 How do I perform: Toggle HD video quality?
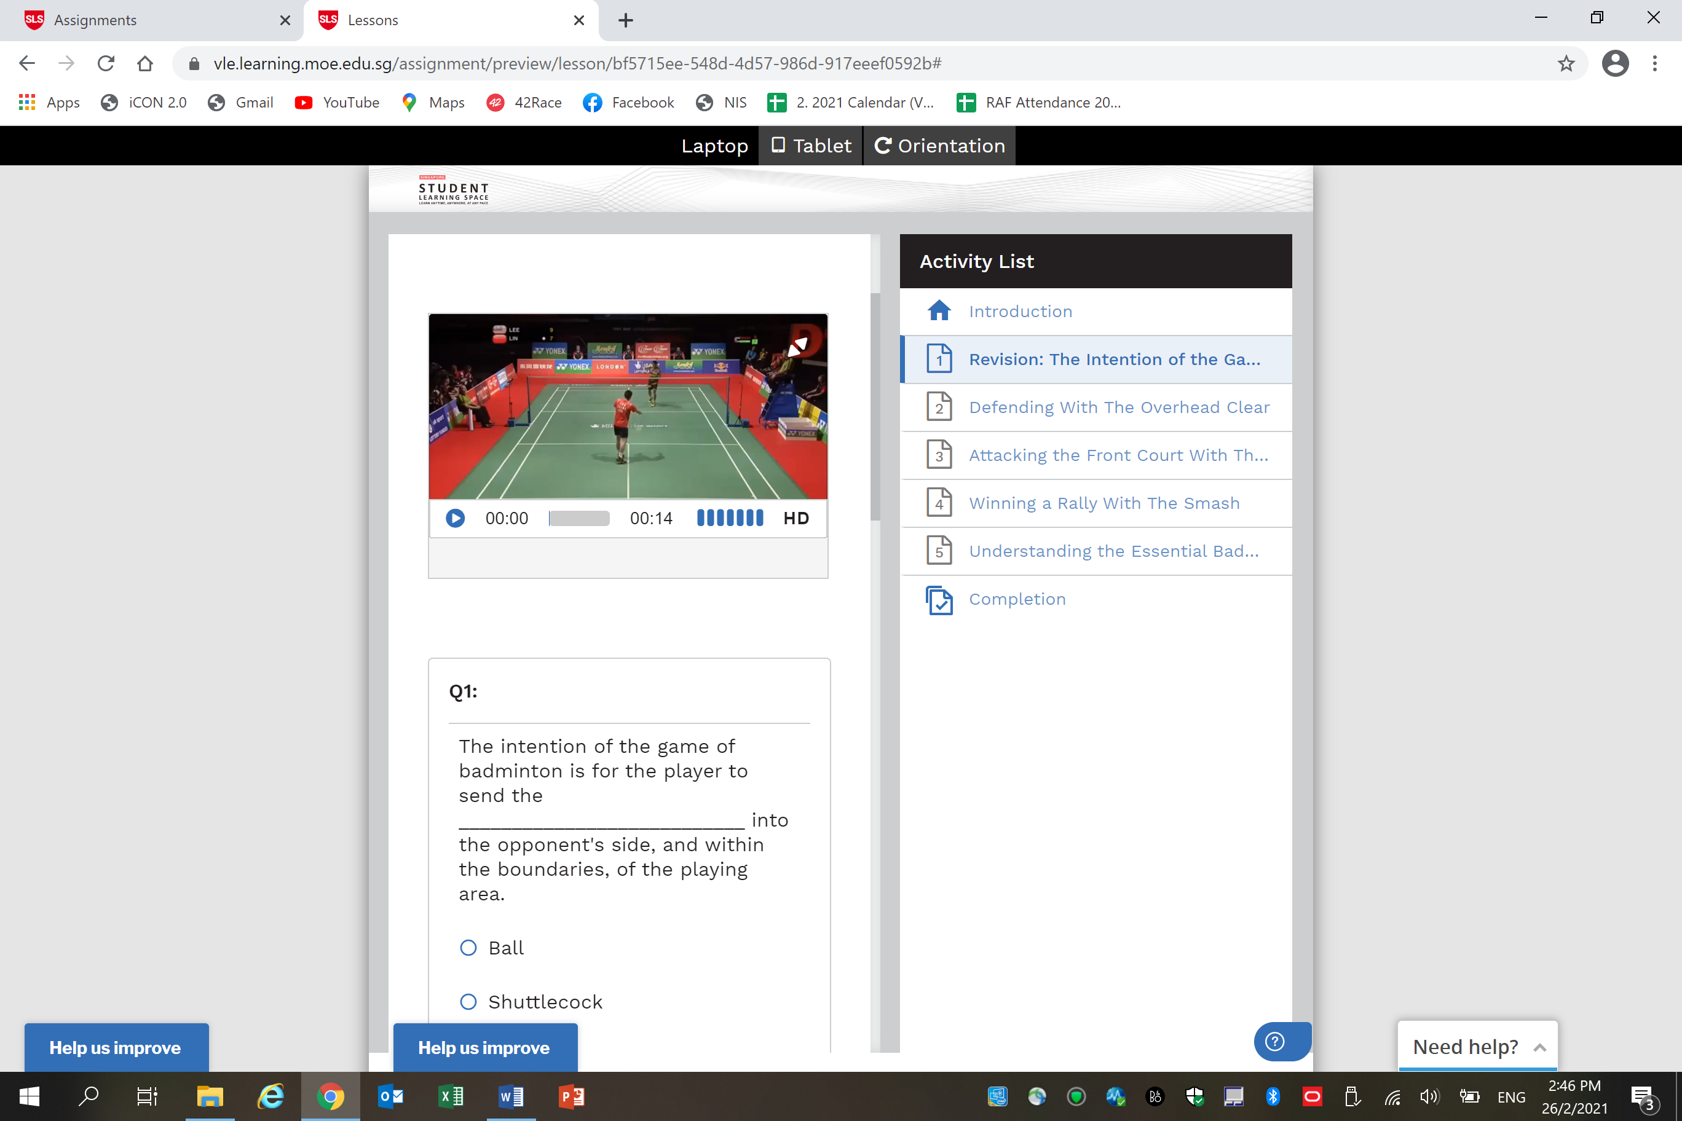pyautogui.click(x=796, y=518)
